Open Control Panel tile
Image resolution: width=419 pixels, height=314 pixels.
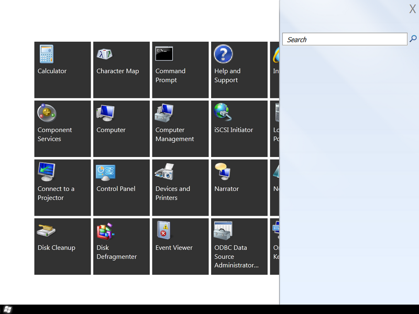[122, 188]
